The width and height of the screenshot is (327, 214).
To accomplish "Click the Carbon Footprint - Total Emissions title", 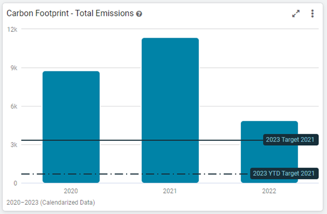I will pyautogui.click(x=70, y=13).
